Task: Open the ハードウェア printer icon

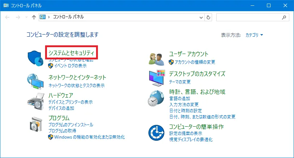Action: [36, 101]
